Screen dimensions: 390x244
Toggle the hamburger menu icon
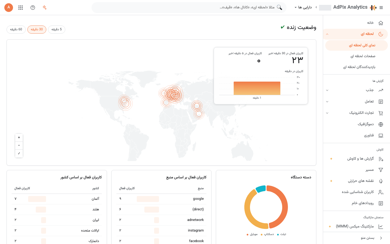[381, 8]
